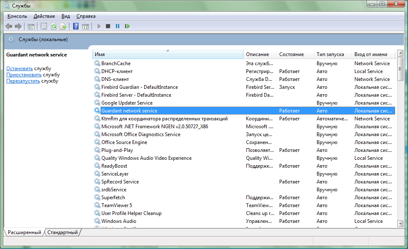Navigate back with the back arrow icon

click(8, 26)
